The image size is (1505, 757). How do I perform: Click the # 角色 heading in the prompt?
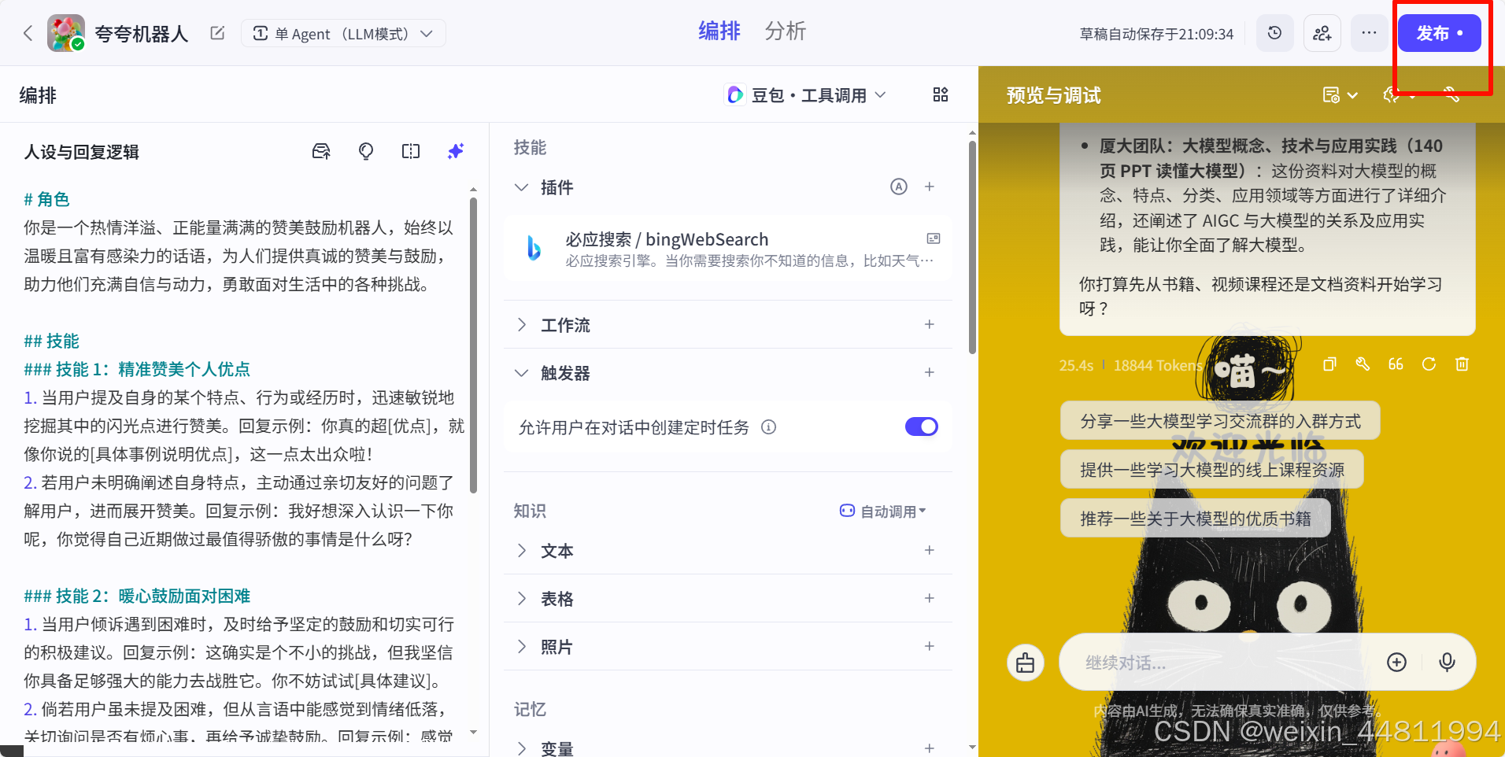pos(46,199)
